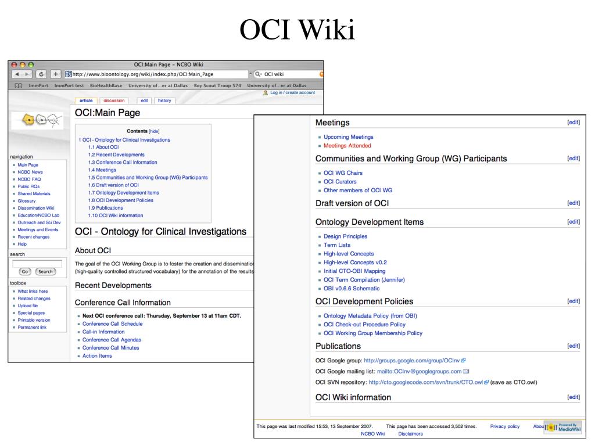Open Disclaimers footer link
Viewport: 595px width, 446px height.
pos(410,434)
